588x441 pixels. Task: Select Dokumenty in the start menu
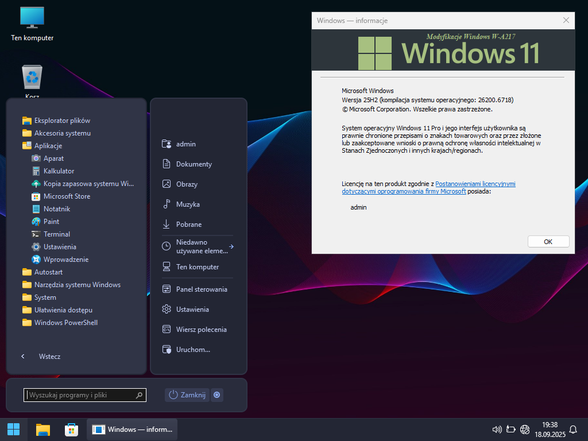click(x=194, y=164)
